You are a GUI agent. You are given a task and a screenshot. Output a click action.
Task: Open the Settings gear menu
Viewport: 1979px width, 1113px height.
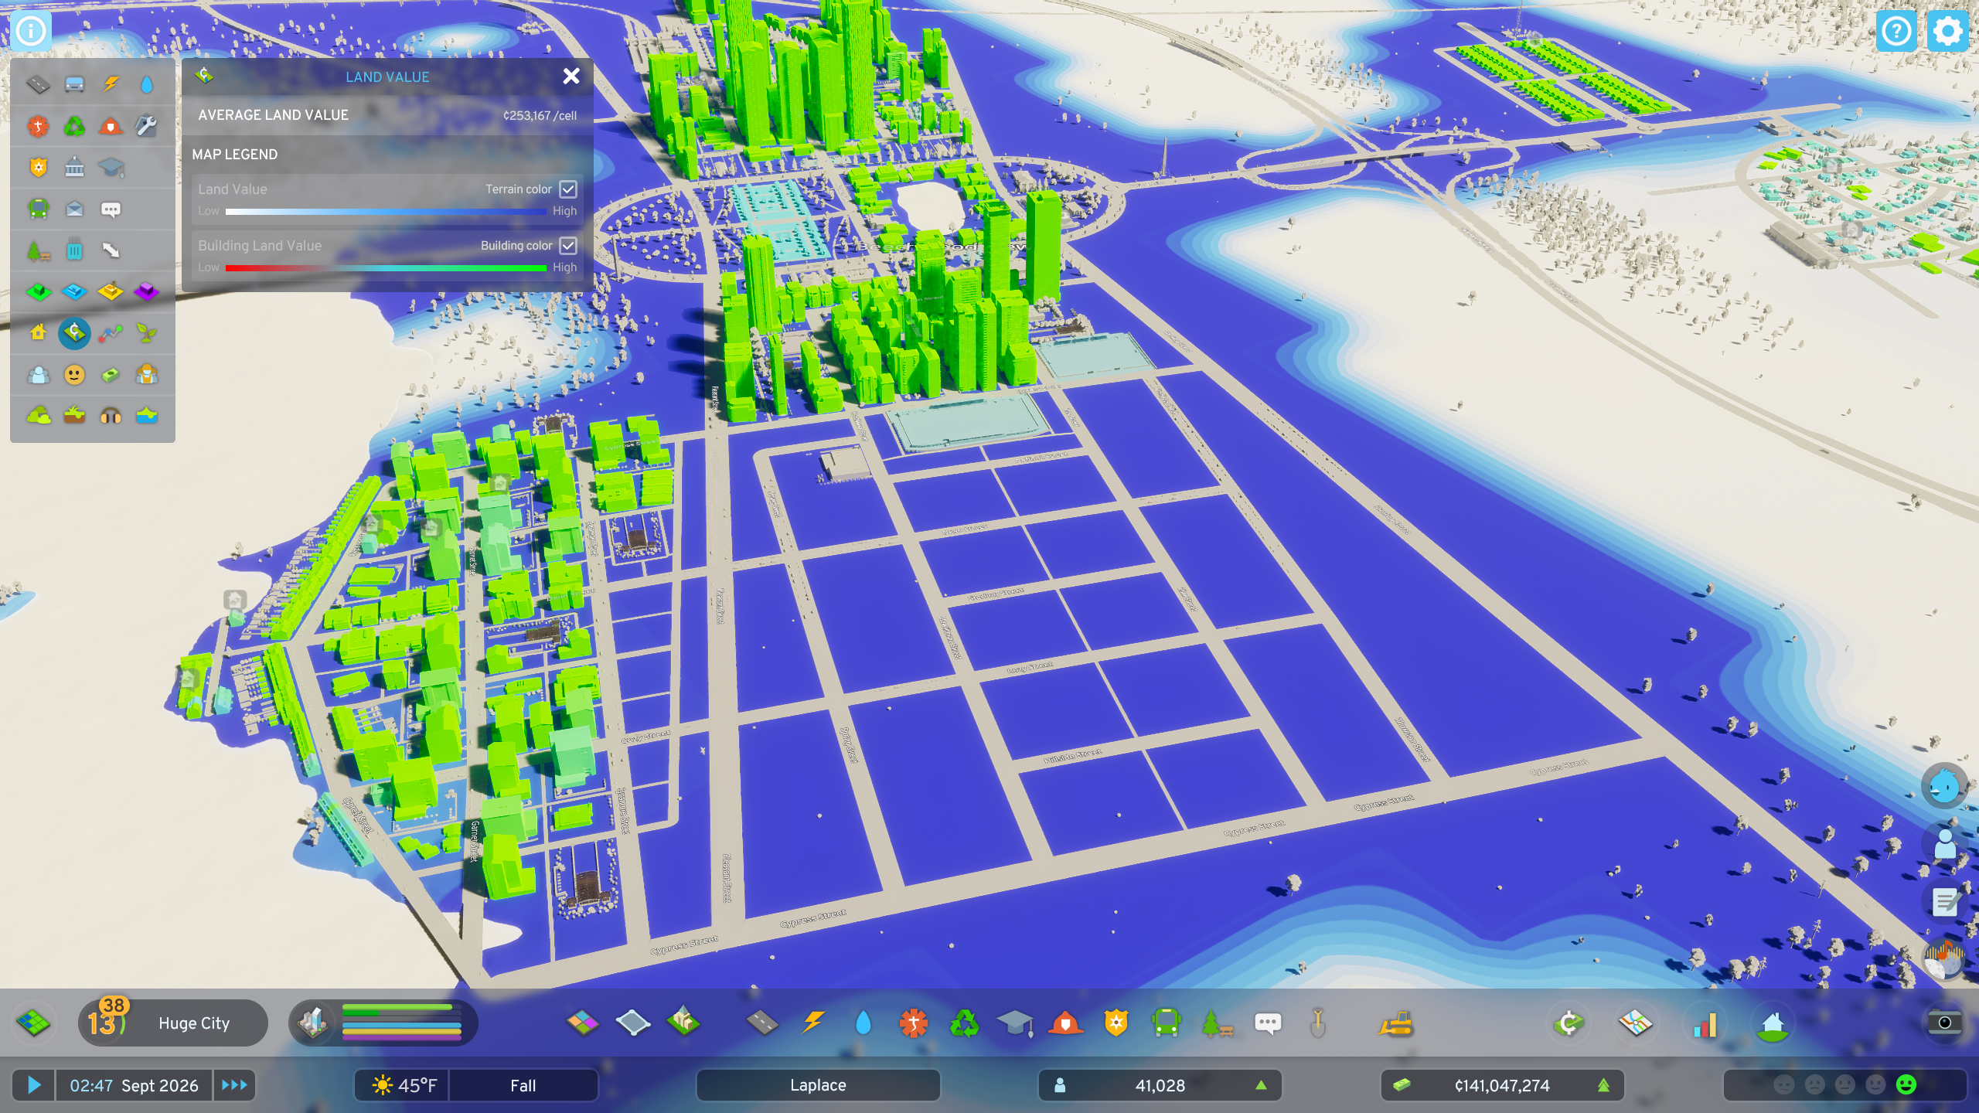tap(1947, 32)
